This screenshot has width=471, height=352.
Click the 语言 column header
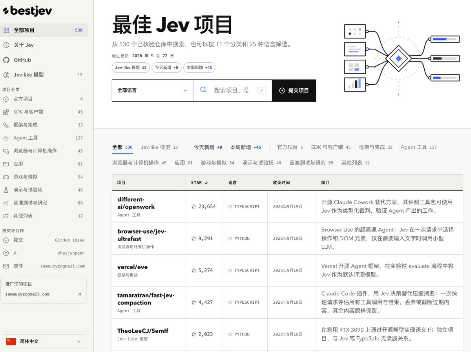tap(232, 182)
